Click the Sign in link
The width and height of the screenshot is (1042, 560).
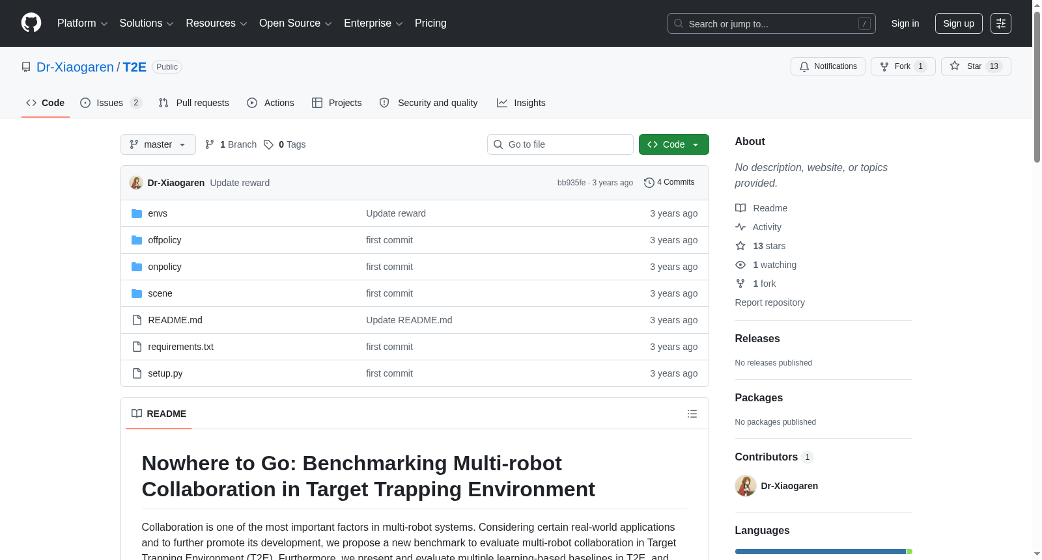click(905, 23)
